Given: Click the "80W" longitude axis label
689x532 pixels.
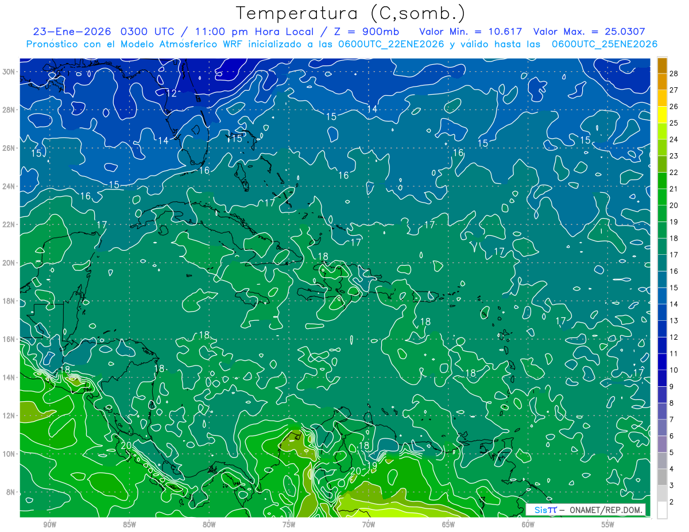Looking at the screenshot, I should pyautogui.click(x=209, y=525).
